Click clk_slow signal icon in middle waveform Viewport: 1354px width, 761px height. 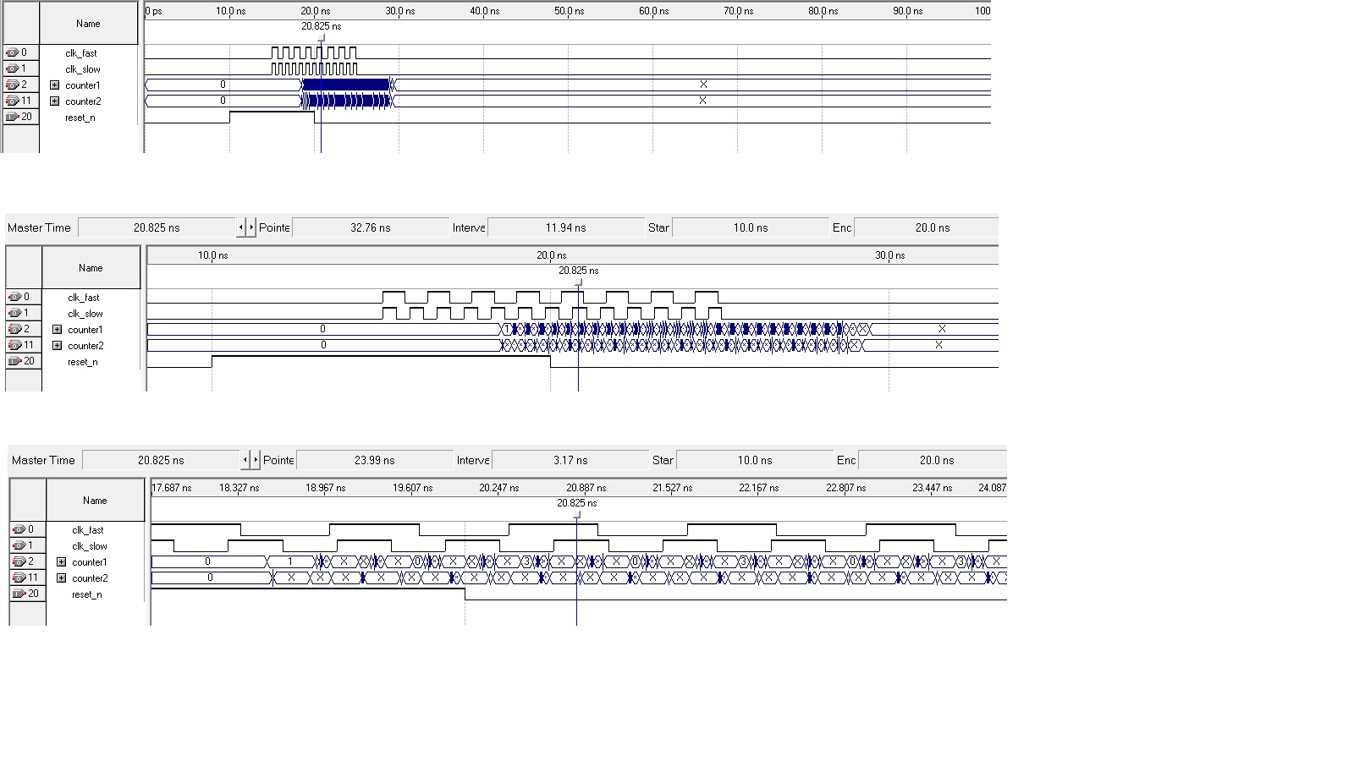coord(14,313)
